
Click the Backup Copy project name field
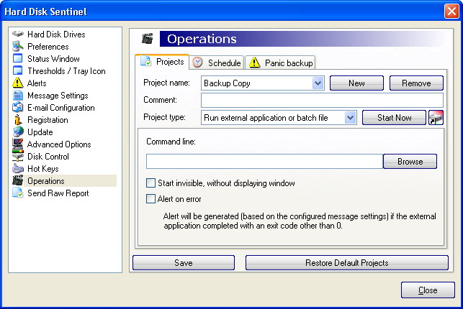click(256, 83)
